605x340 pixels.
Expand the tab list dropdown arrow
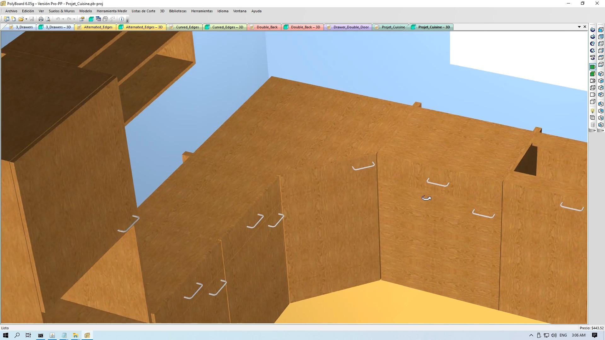pyautogui.click(x=579, y=27)
